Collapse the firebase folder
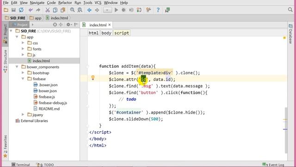 coord(23,79)
